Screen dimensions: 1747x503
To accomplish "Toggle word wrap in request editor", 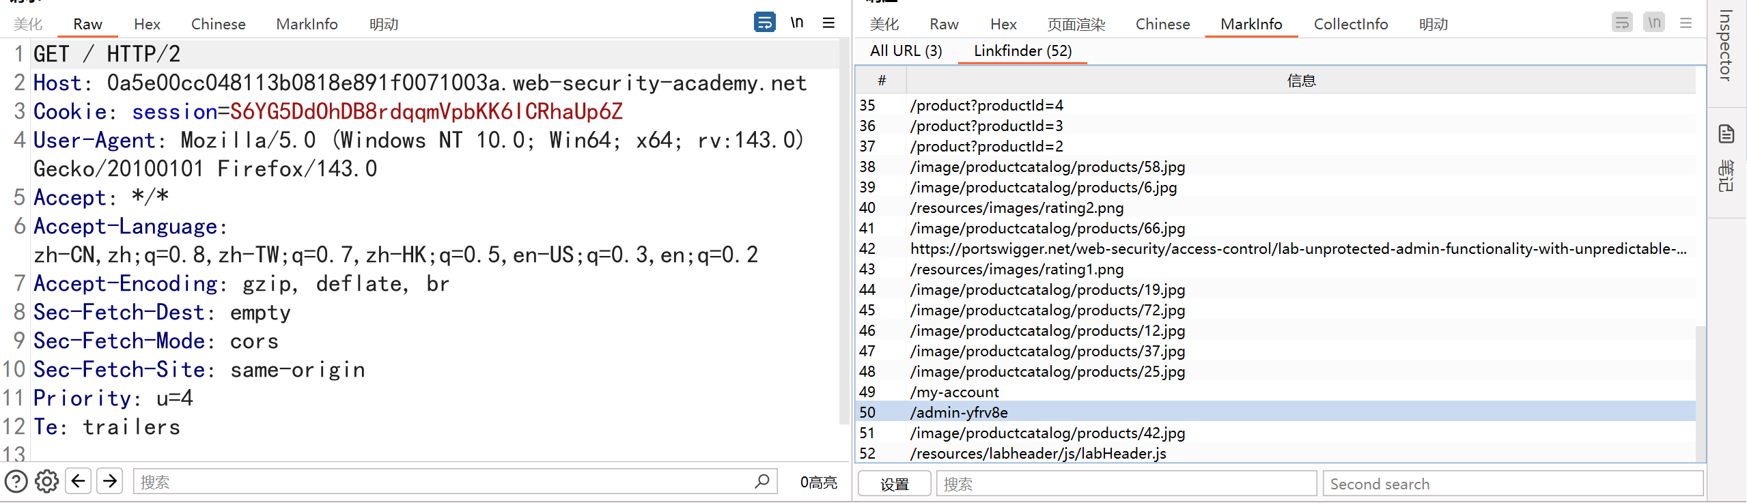I will (x=764, y=23).
